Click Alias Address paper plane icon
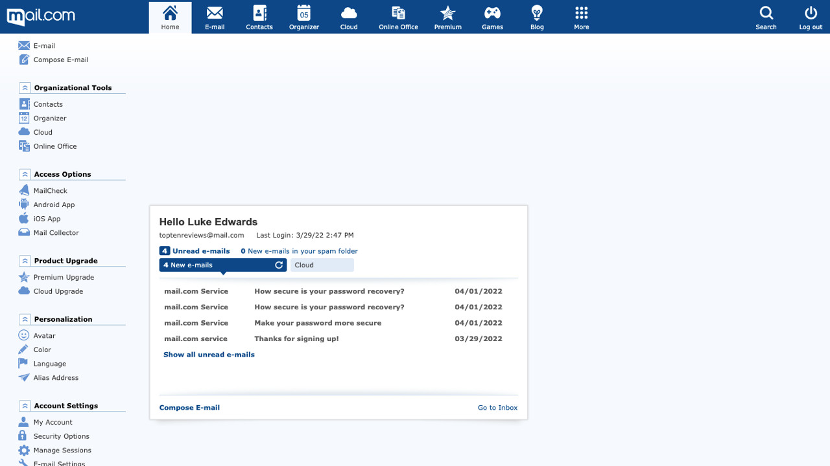The height and width of the screenshot is (466, 830). pyautogui.click(x=24, y=378)
